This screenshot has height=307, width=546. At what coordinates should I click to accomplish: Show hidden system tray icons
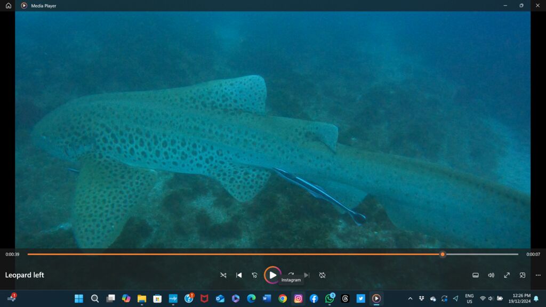coord(410,298)
